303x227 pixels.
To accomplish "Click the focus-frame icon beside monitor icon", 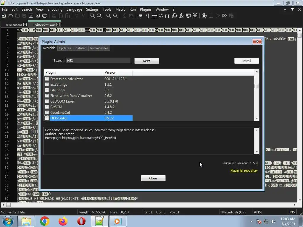I will click(195, 16).
